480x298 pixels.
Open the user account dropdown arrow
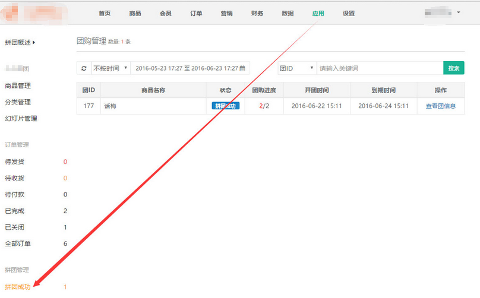(458, 12)
